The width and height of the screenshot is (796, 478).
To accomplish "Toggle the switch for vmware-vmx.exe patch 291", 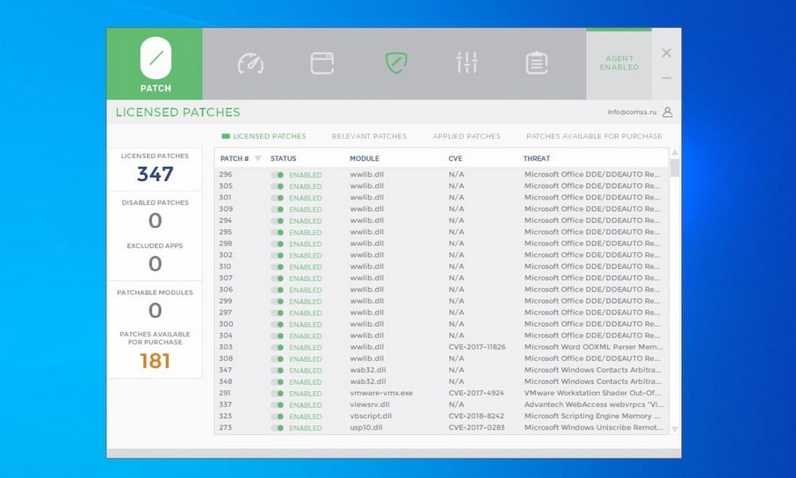I will click(x=277, y=393).
